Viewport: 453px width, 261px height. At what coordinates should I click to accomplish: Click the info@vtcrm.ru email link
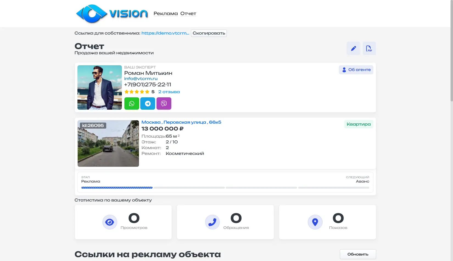point(141,79)
